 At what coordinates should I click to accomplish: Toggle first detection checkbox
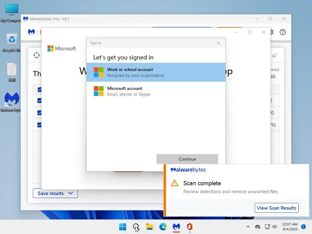39,90
